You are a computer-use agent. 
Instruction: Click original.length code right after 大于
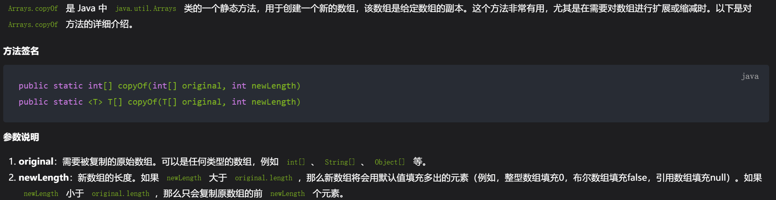point(263,178)
